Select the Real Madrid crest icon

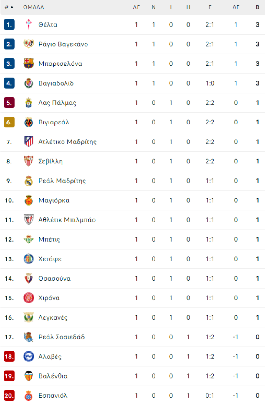coord(29,181)
